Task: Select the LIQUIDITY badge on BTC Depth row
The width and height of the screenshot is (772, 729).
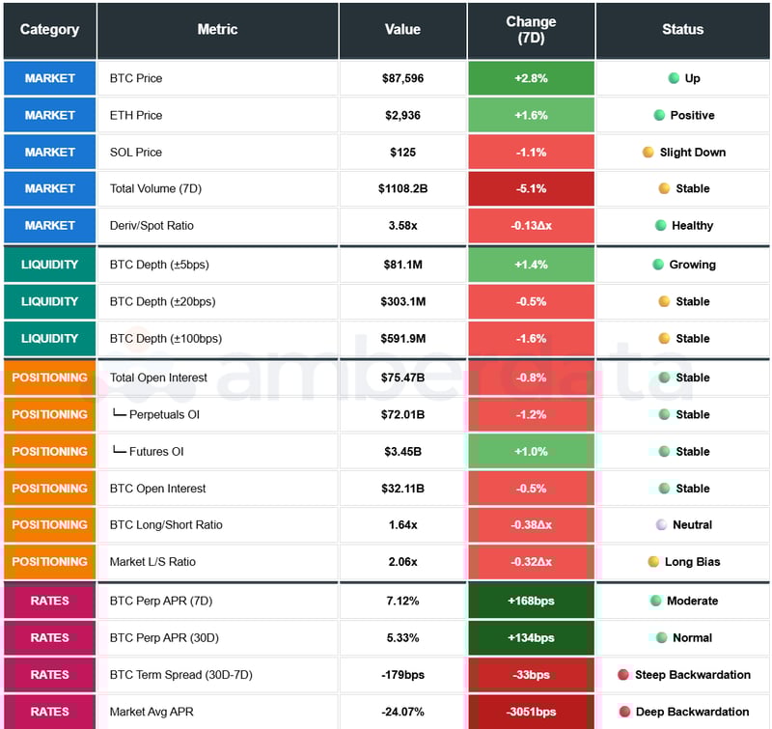Action: 49,264
